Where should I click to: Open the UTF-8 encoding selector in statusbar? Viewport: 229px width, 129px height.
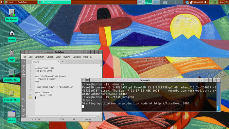click(62, 120)
